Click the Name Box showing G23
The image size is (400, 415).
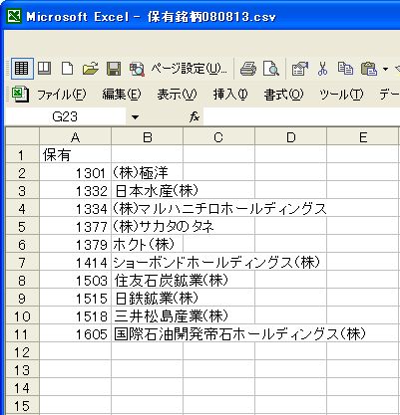[x=65, y=116]
